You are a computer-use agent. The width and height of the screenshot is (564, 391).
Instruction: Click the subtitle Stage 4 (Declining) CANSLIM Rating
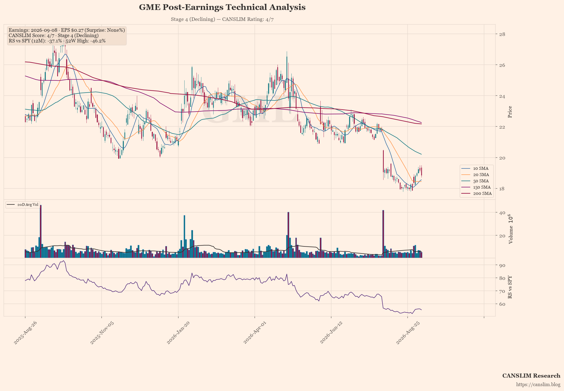click(x=222, y=19)
